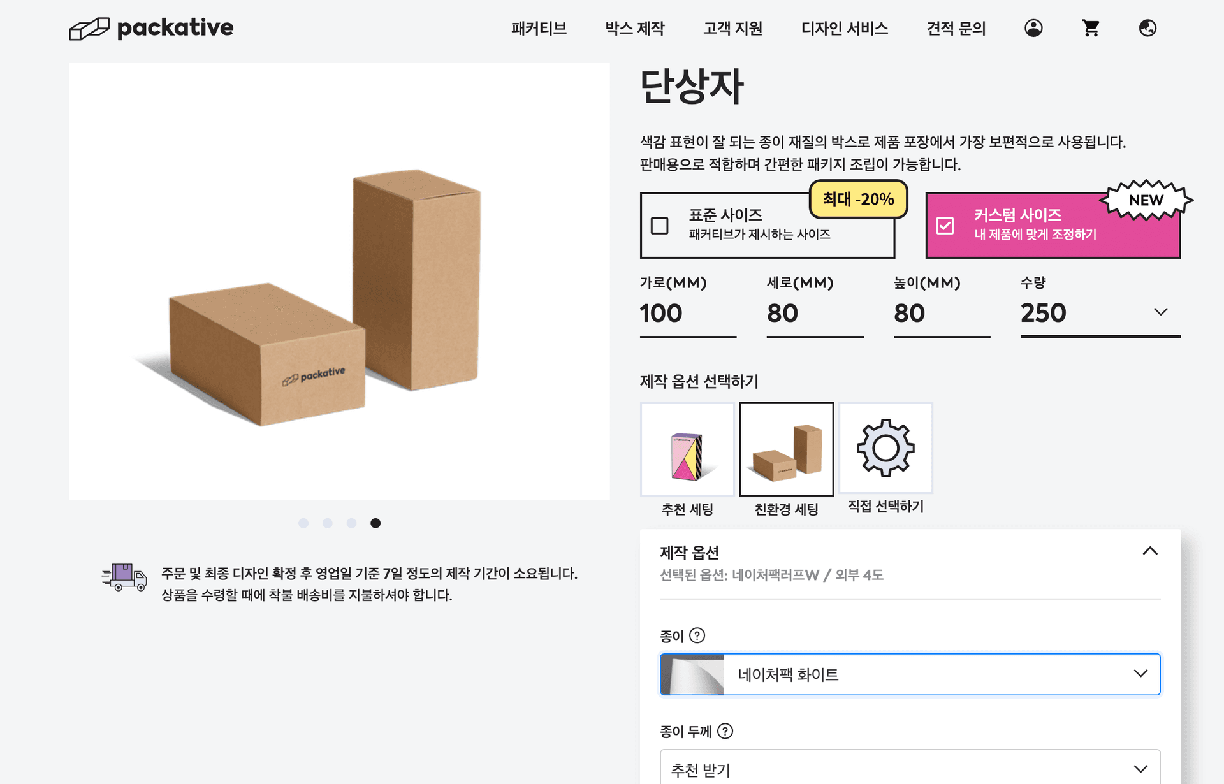Select the gear 직접 선택하기 option
This screenshot has height=784, width=1224.
(x=885, y=448)
